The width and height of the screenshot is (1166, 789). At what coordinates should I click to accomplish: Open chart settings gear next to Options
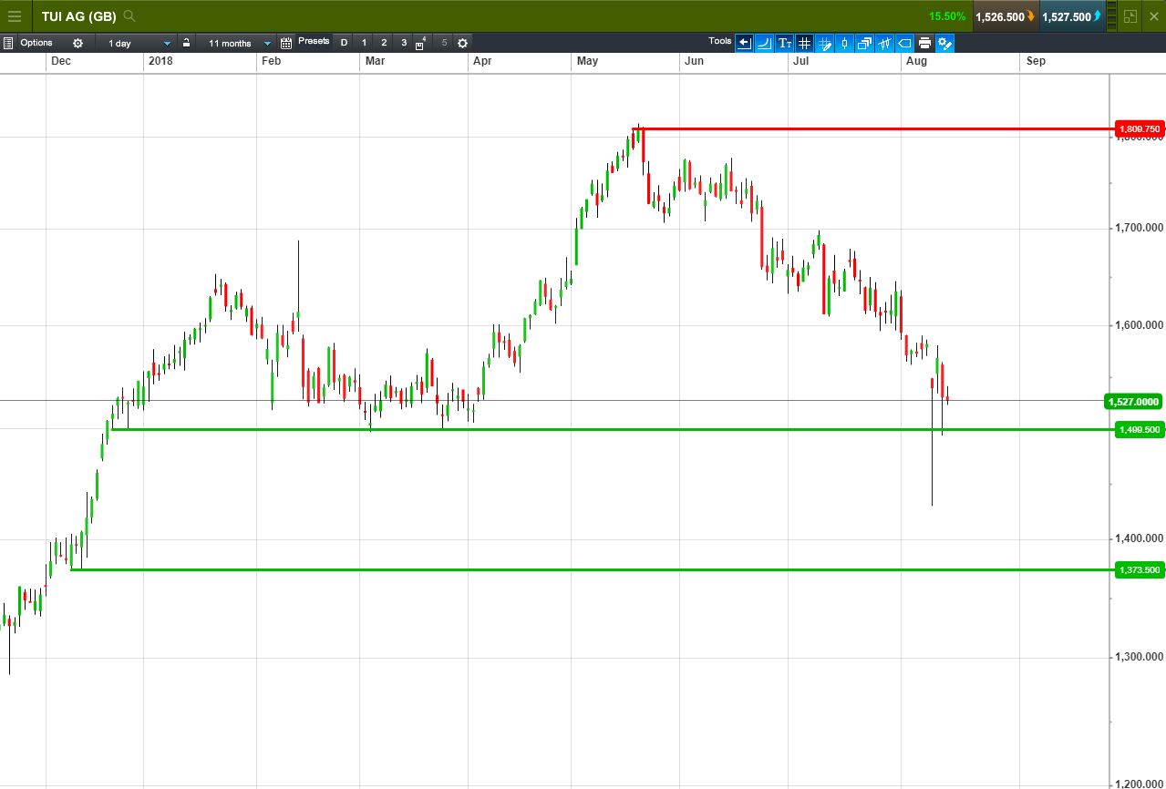pyautogui.click(x=77, y=43)
